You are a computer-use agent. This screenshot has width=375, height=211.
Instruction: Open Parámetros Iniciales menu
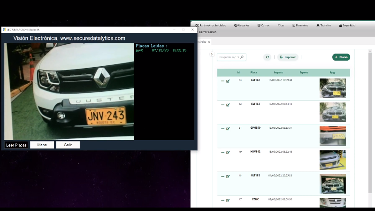(x=210, y=25)
